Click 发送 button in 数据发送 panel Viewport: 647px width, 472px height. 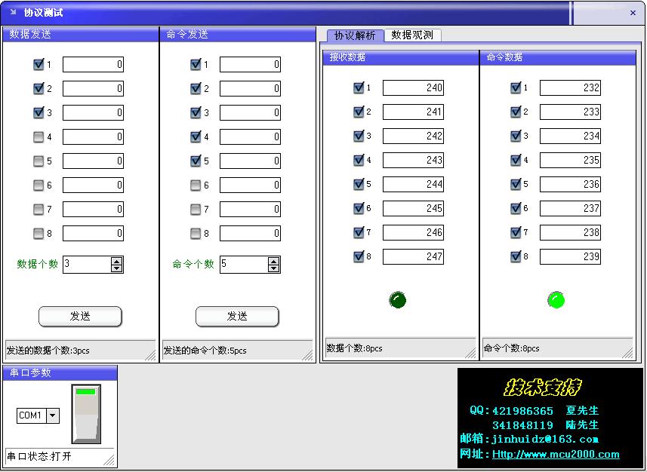(x=80, y=316)
